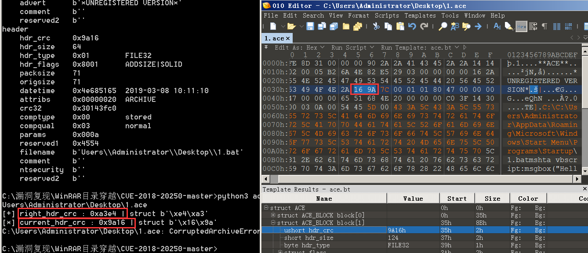Click the Undo arrow icon
Screen dimensions: 588x253
412,26
